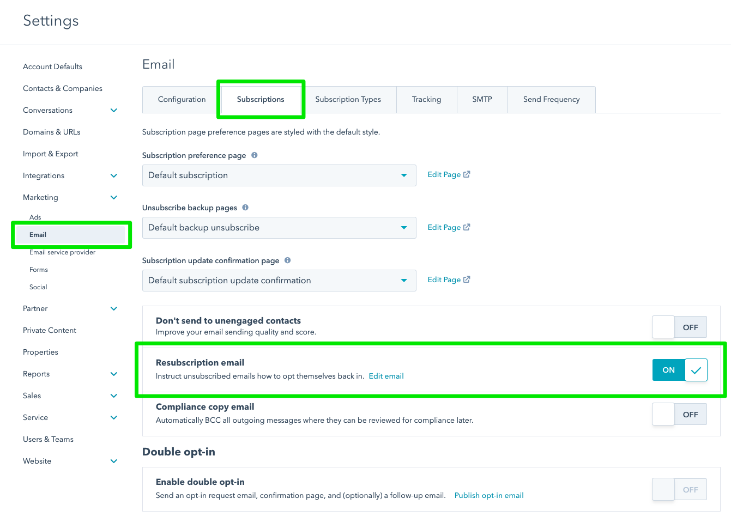Image resolution: width=731 pixels, height=529 pixels.
Task: Open Default subscription update confirmation dropdown
Action: (279, 281)
